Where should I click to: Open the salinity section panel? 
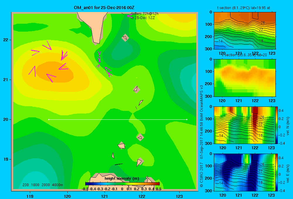point(245,78)
